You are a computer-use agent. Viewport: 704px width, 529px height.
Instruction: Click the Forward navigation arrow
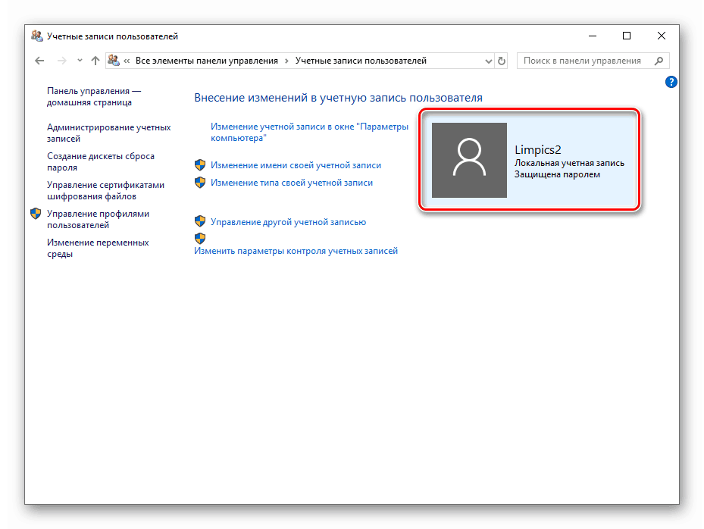tap(61, 61)
